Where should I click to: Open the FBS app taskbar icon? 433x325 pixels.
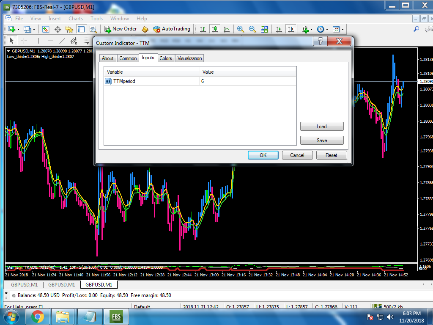click(x=116, y=317)
